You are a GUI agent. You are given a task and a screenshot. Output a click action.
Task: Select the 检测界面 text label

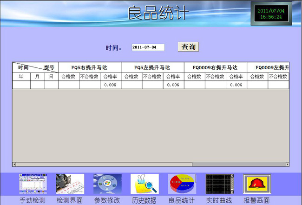70,200
